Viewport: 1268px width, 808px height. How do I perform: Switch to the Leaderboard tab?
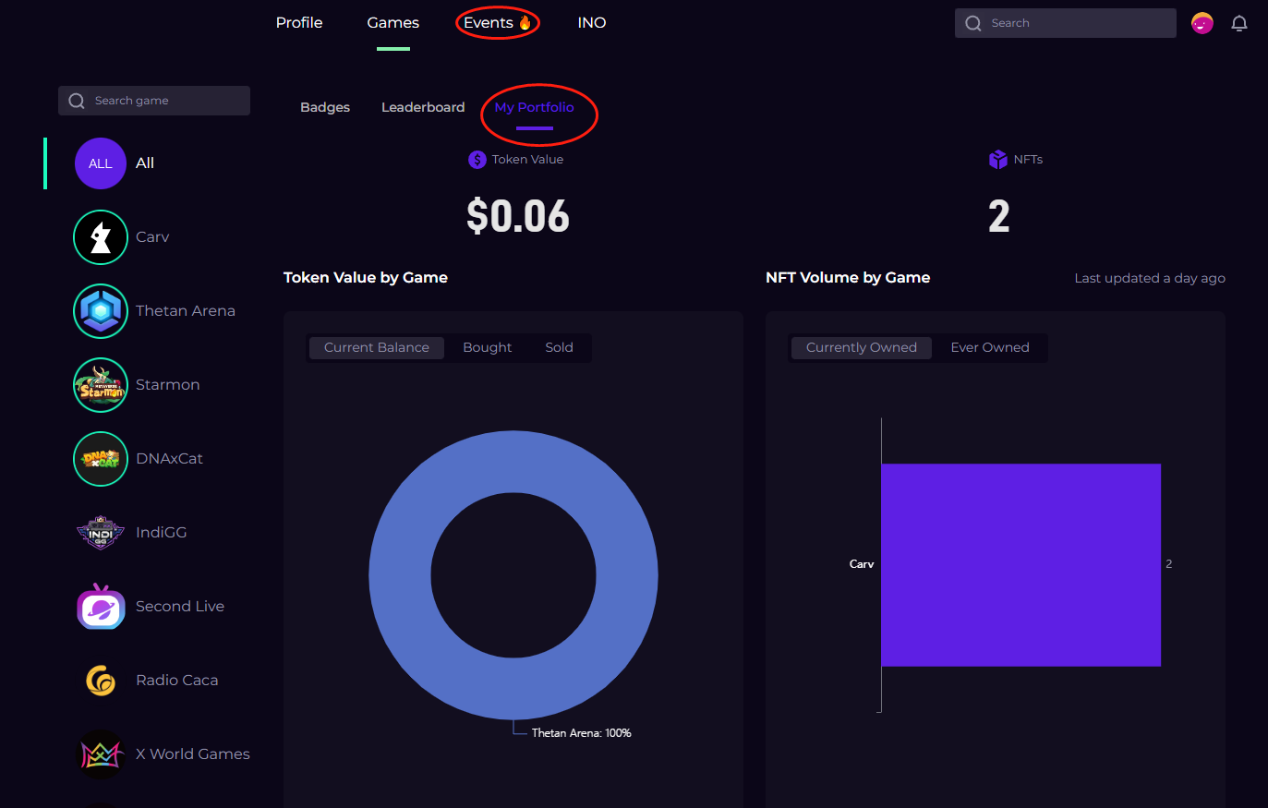click(x=423, y=108)
